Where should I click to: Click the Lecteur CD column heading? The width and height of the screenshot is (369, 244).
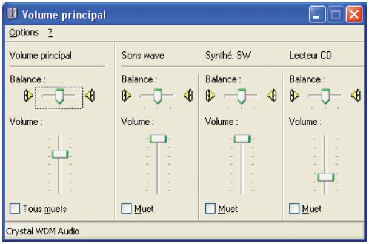(310, 56)
